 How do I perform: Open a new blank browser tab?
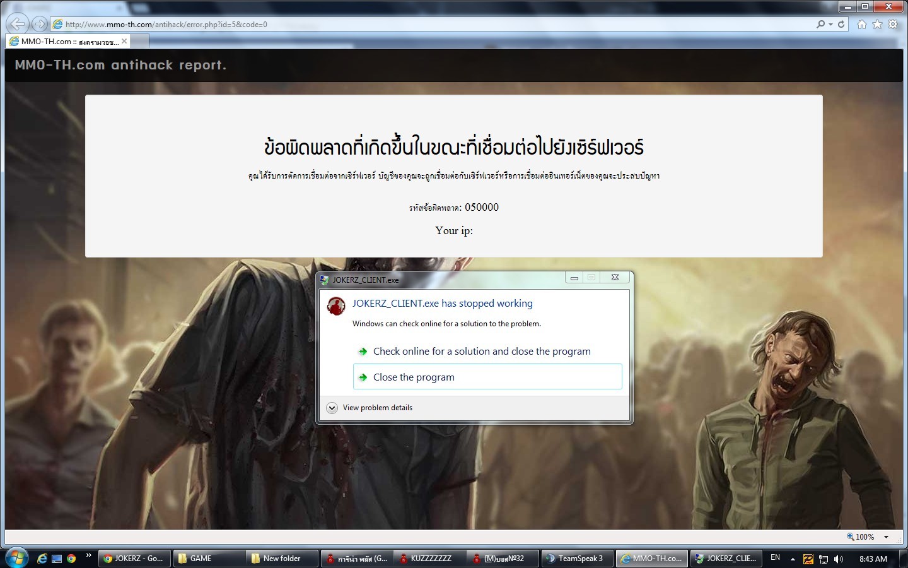point(139,42)
